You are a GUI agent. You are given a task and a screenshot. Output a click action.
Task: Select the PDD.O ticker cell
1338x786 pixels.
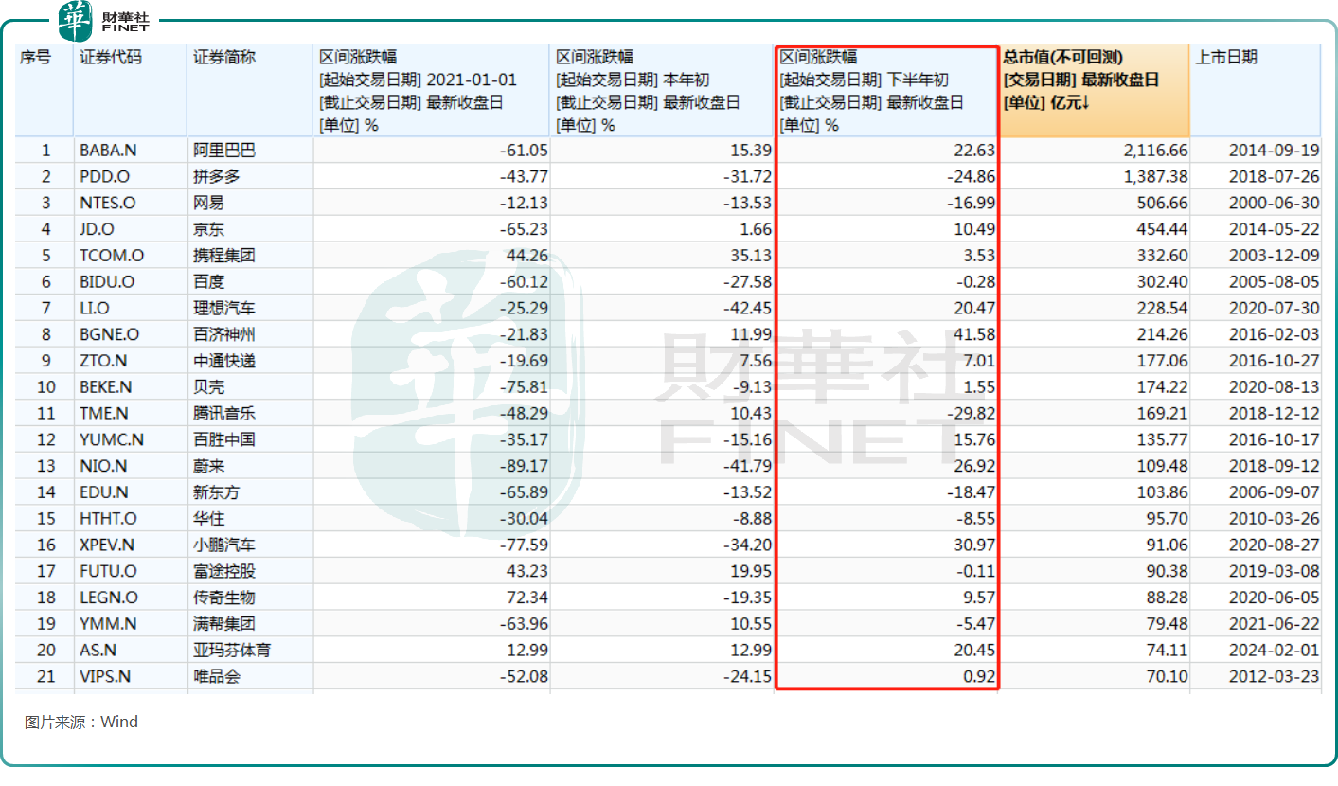131,177
